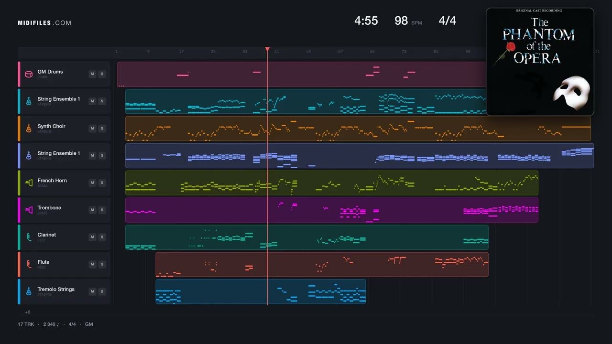The height and width of the screenshot is (344, 612).
Task: Click the 2 340 note count in footer
Action: 51,324
